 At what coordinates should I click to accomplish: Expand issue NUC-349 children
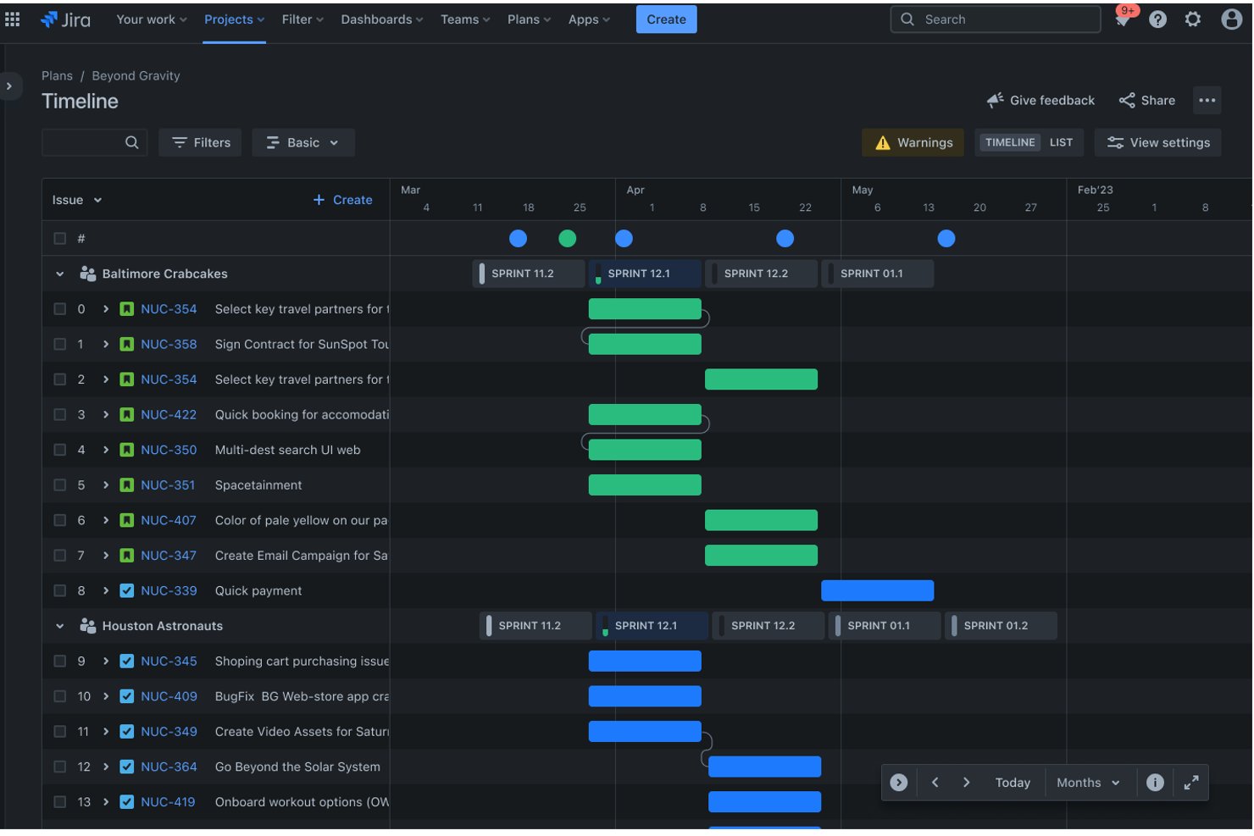tap(106, 732)
